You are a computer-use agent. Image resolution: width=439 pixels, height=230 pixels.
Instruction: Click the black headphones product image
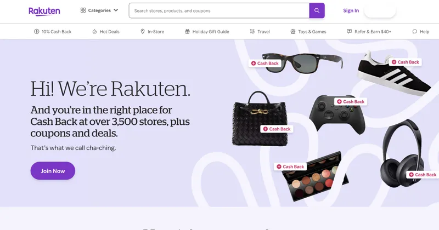coord(402,153)
